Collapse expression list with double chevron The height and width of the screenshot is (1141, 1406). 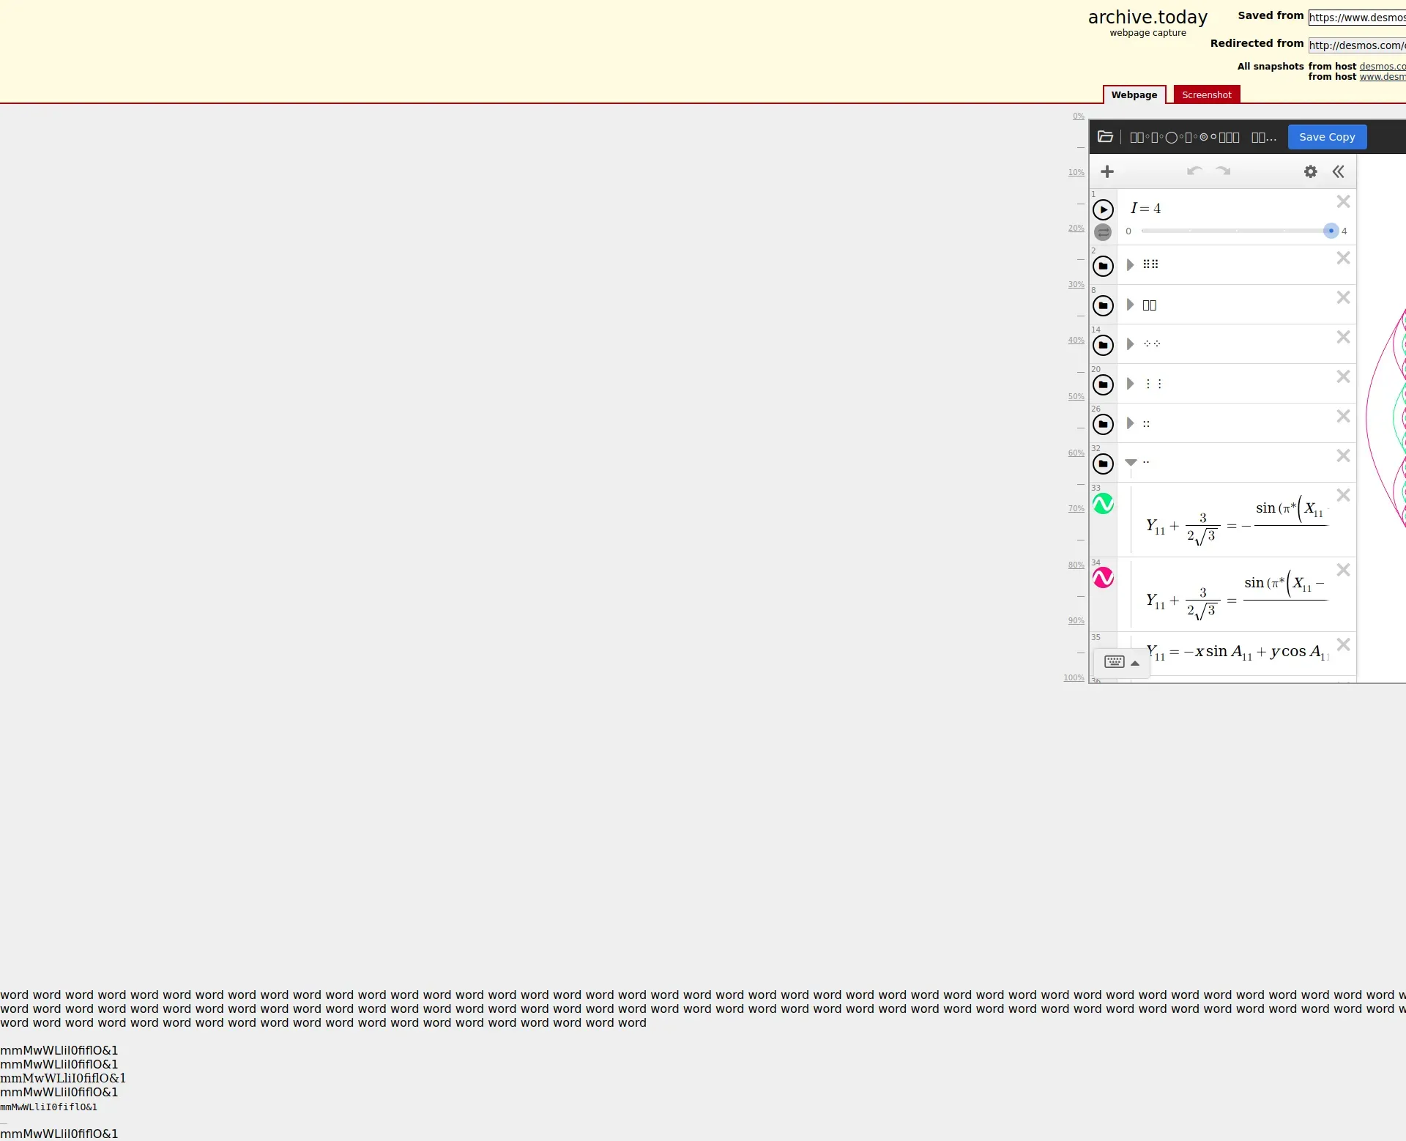coord(1338,171)
